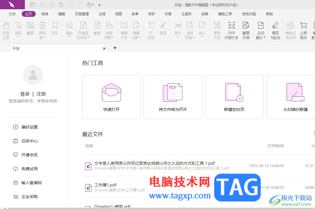Viewport: 315px width, 209px height.
Task: Expand Rotate View (旋转视图) dropdown
Action: 113,37
